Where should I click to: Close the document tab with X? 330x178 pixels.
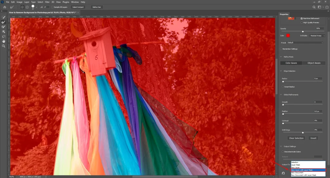[78, 13]
